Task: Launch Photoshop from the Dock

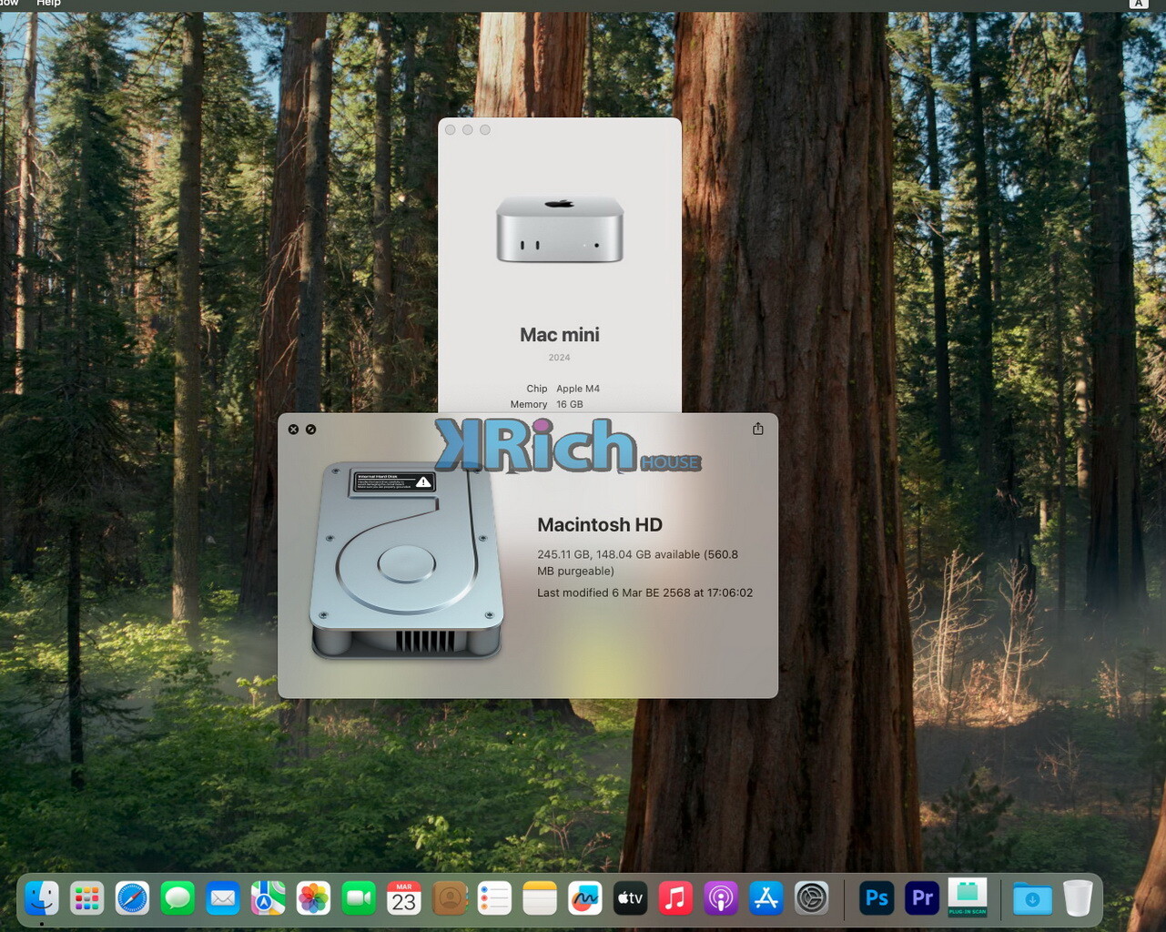Action: point(877,898)
